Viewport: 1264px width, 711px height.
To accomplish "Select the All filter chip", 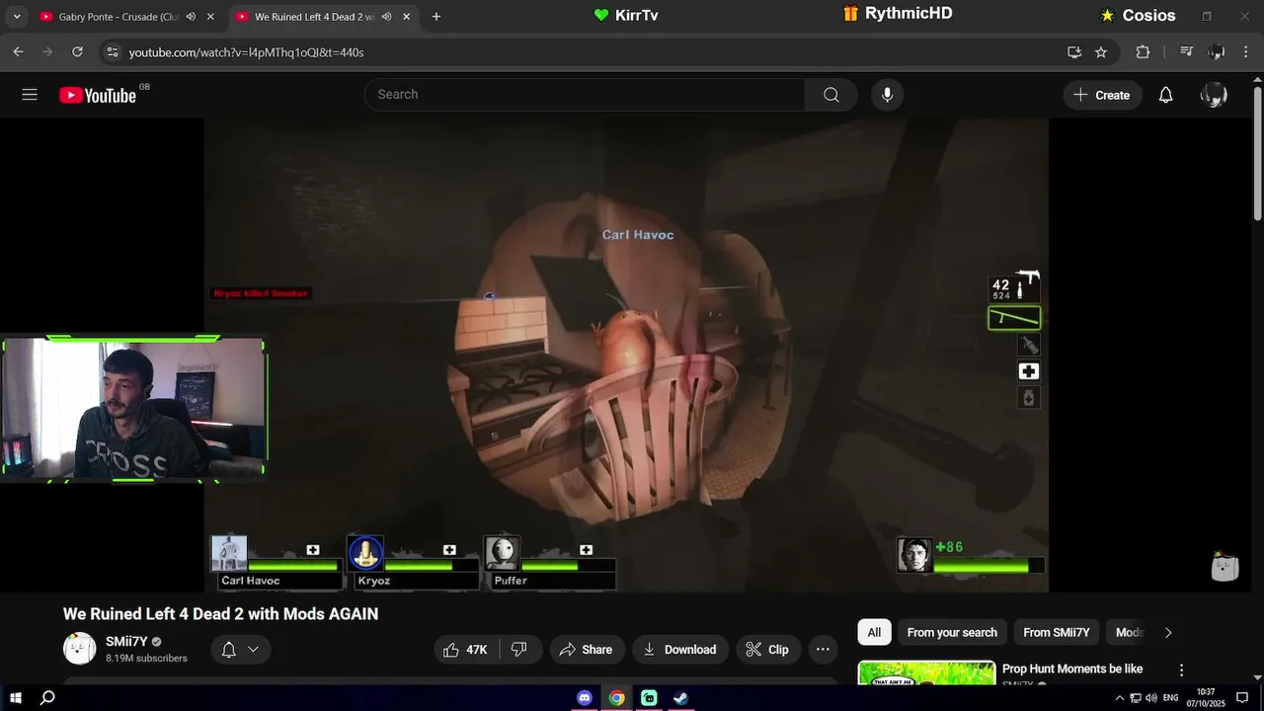I will click(x=874, y=632).
